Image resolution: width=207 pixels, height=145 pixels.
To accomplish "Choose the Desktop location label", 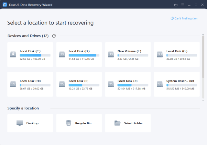I will pos(32,123).
